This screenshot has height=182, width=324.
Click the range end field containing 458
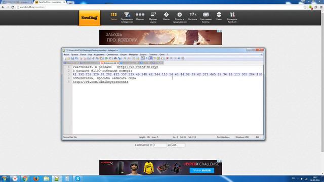[178, 145]
